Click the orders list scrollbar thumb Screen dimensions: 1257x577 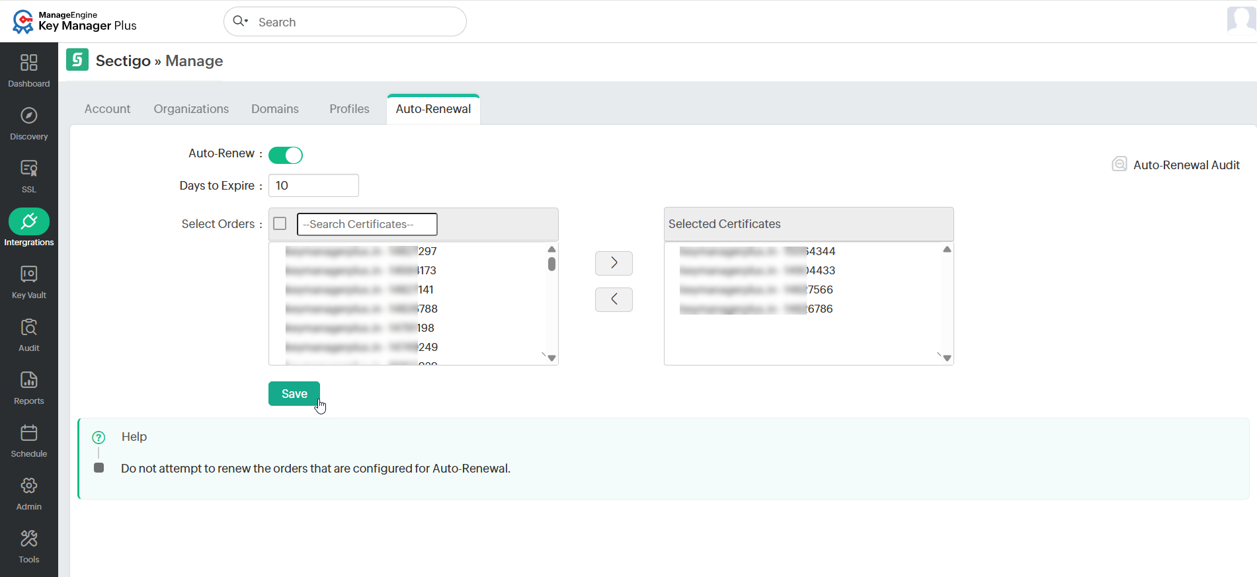pyautogui.click(x=551, y=264)
